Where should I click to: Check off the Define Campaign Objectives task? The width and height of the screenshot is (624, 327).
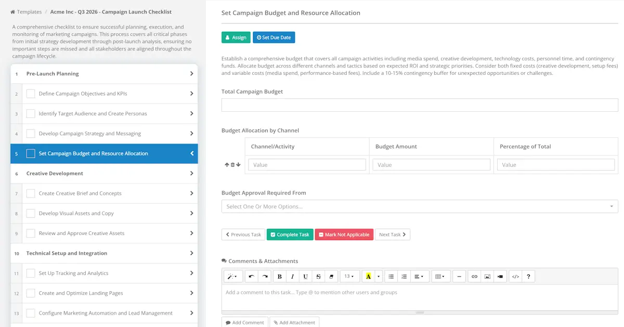(31, 94)
